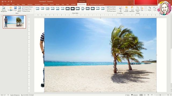
Task: Select slide 1 thumbnail in slide panel
Action: pyautogui.click(x=14, y=22)
